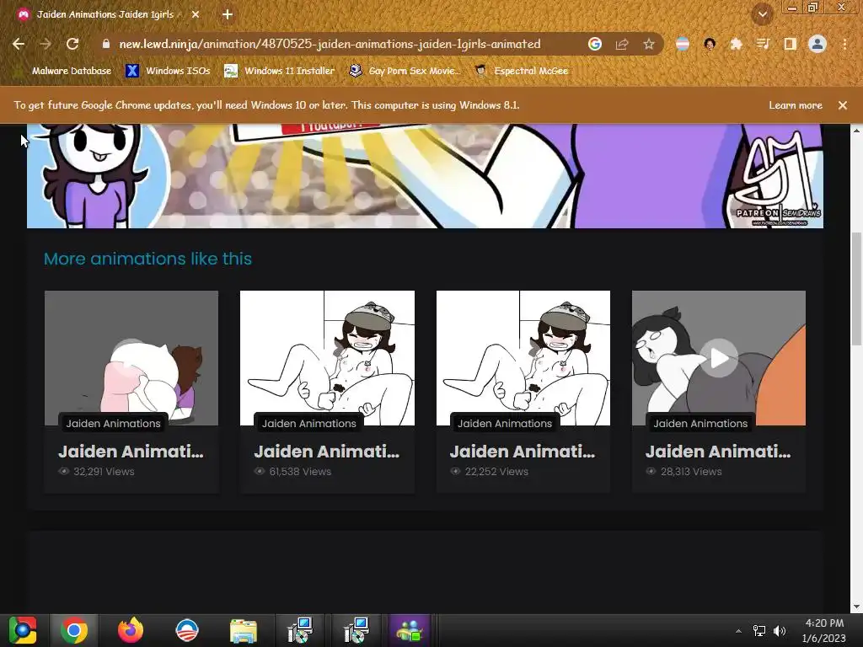Open File Explorer from taskbar
863x647 pixels.
(x=243, y=630)
